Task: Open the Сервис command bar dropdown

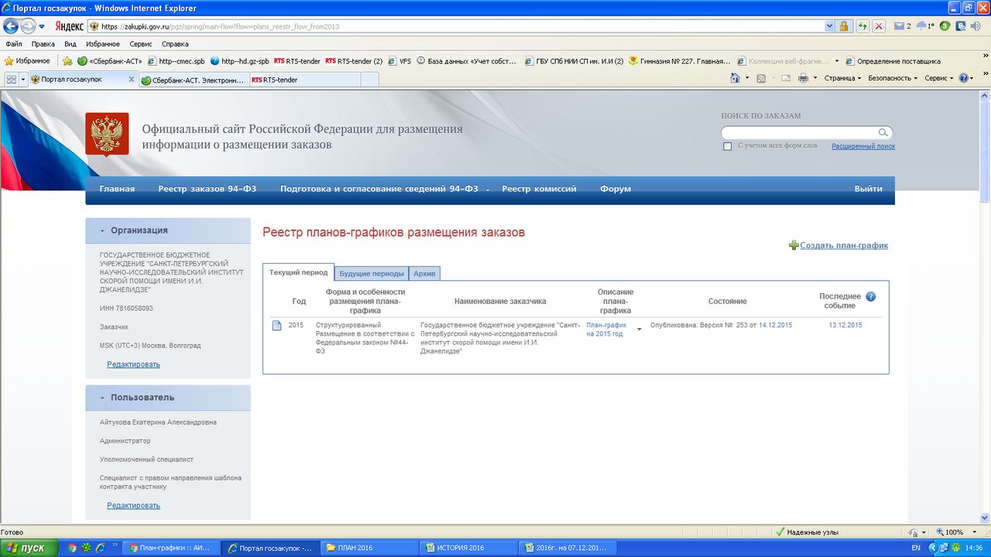Action: pyautogui.click(x=939, y=78)
